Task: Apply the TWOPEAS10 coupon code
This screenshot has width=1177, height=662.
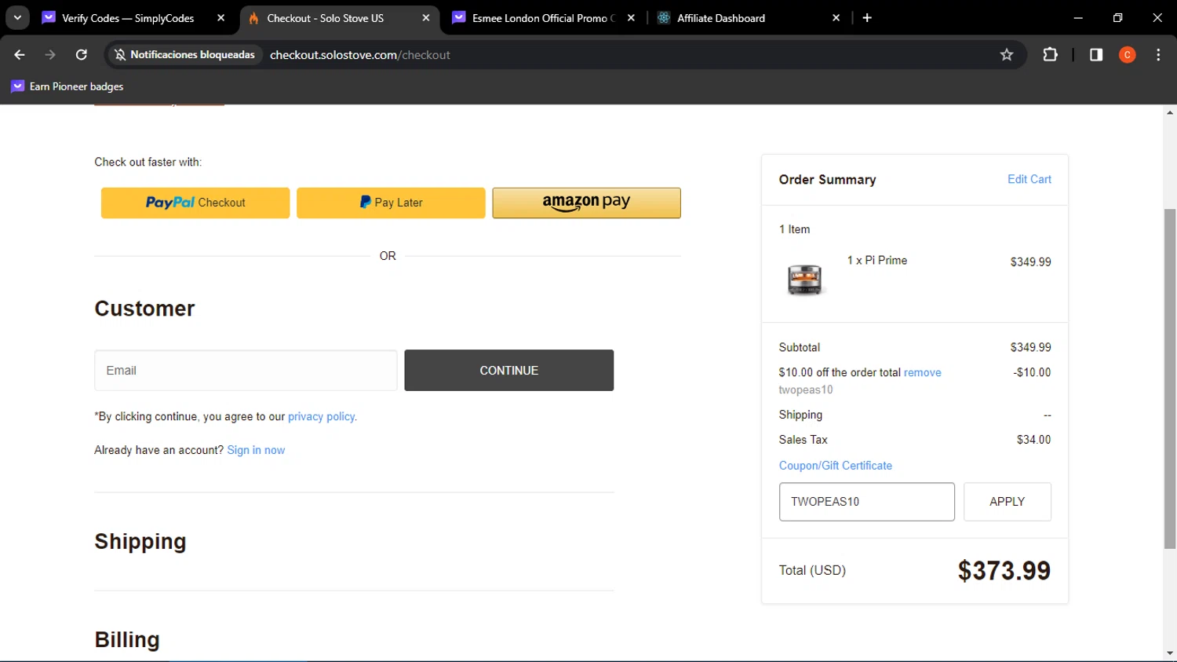Action: pyautogui.click(x=1008, y=502)
